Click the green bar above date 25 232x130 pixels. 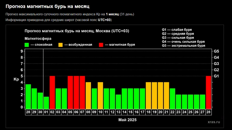click(191, 102)
